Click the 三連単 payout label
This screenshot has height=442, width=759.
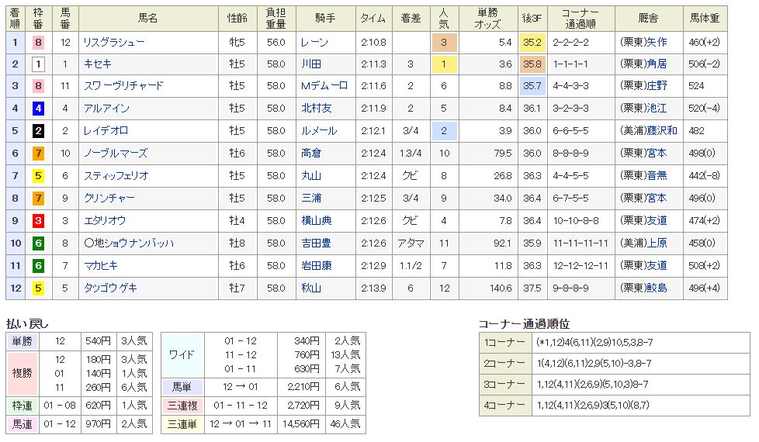pos(182,424)
